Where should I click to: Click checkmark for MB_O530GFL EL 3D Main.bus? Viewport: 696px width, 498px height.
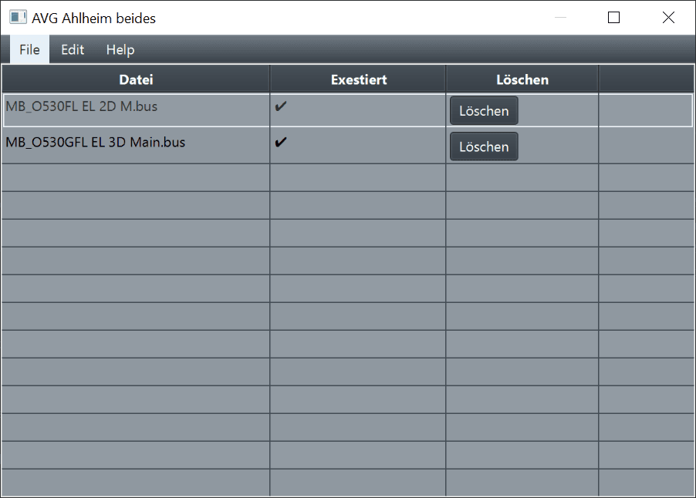[281, 143]
